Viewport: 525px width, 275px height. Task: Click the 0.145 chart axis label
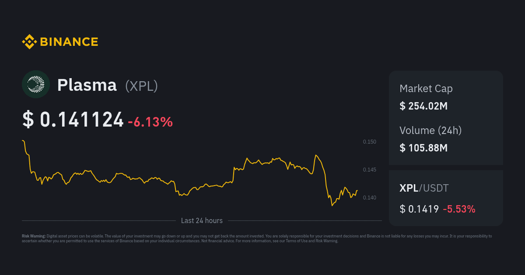[369, 170]
